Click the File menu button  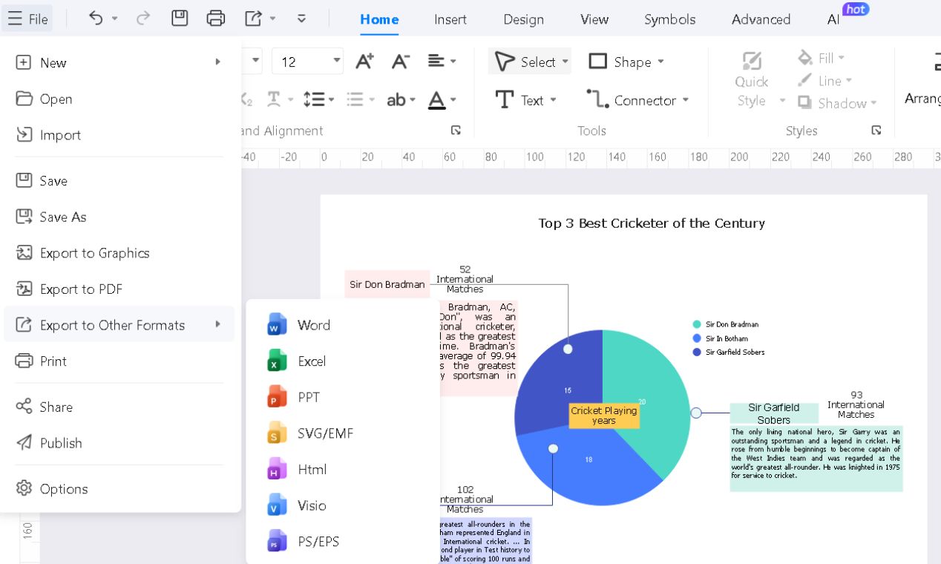(28, 19)
